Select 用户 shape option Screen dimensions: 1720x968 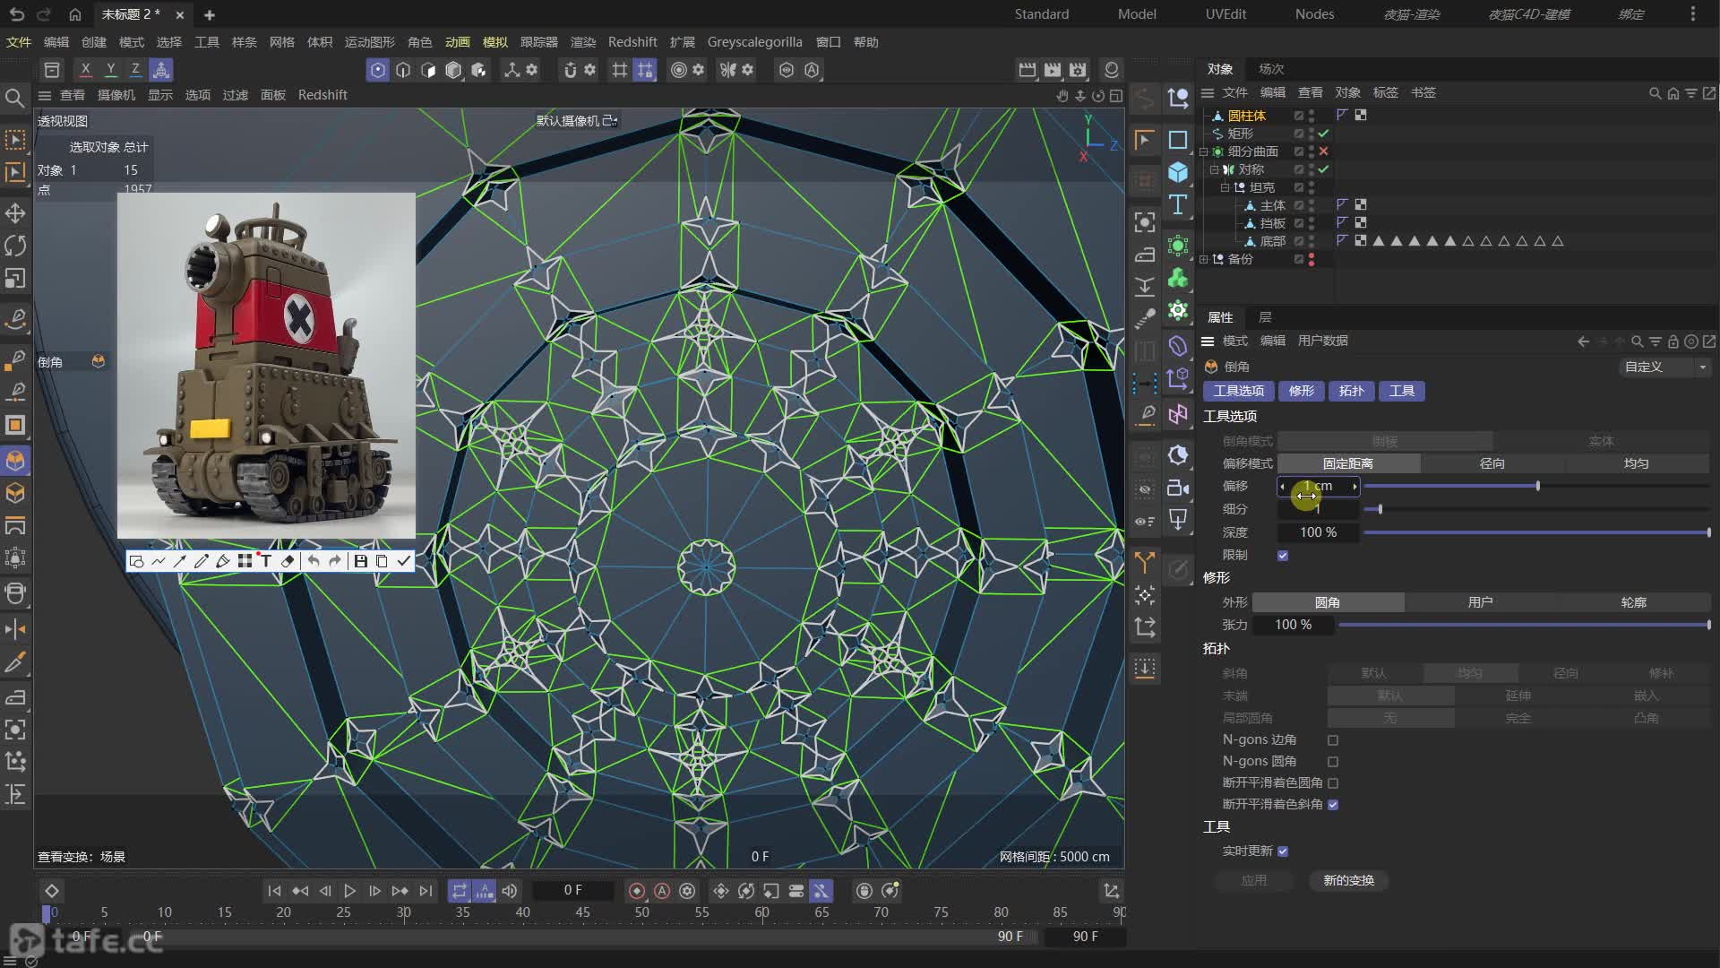tap(1480, 602)
